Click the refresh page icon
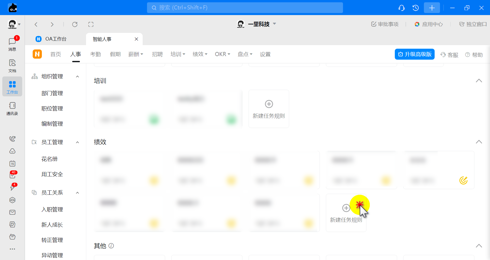This screenshot has height=260, width=490. [x=75, y=24]
